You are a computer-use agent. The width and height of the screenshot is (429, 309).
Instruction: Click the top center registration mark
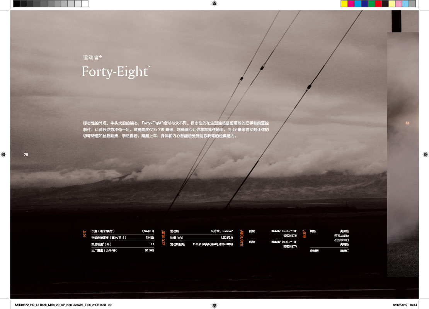pyautogui.click(x=214, y=3)
